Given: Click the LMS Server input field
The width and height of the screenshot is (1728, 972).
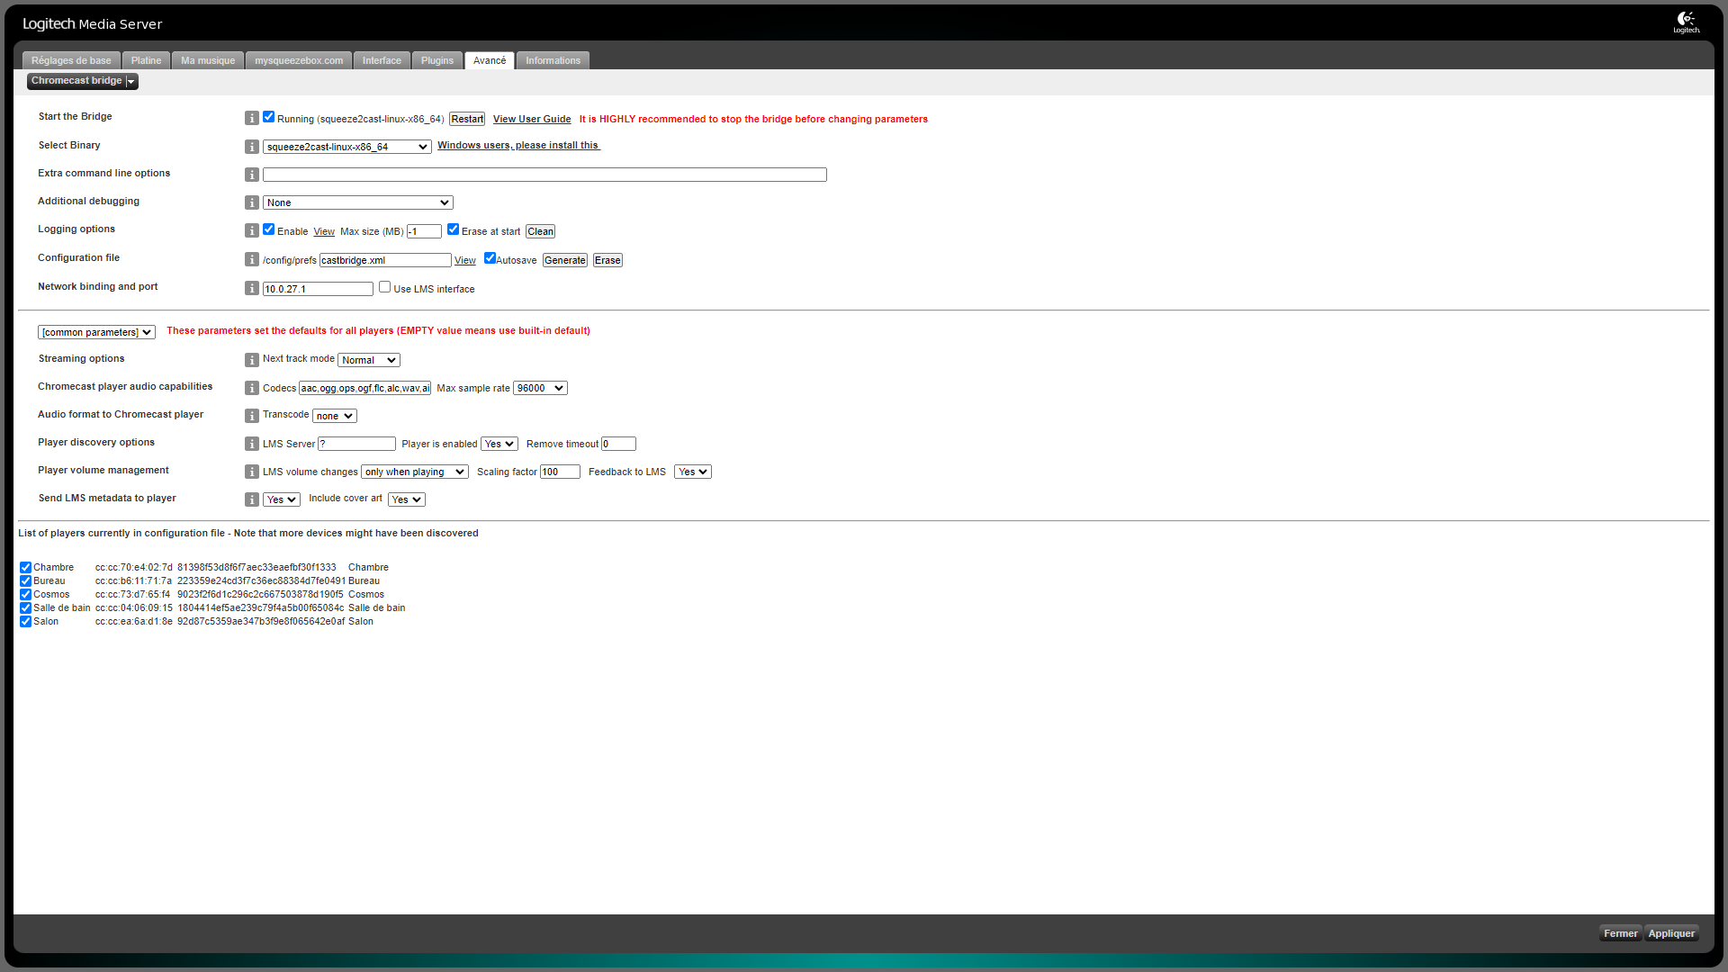Looking at the screenshot, I should (356, 444).
